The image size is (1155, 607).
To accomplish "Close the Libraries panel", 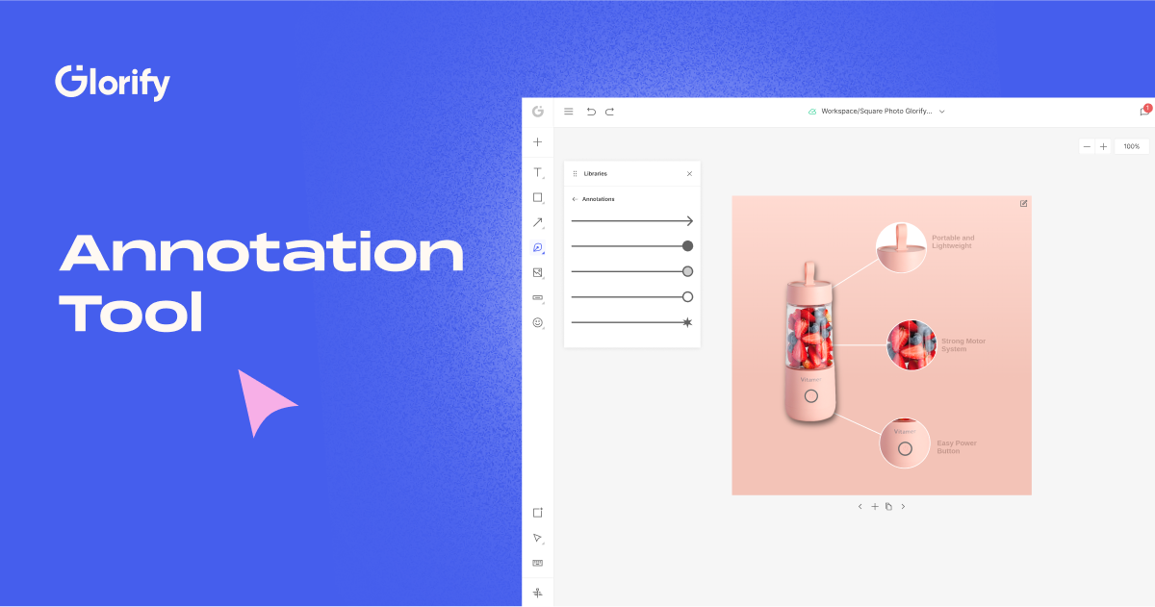I will click(688, 173).
